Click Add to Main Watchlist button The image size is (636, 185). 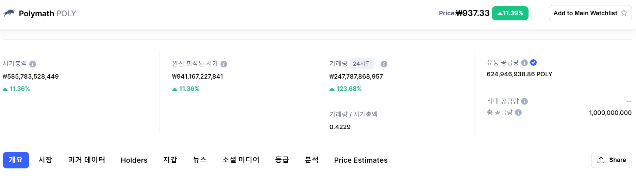pyautogui.click(x=590, y=13)
